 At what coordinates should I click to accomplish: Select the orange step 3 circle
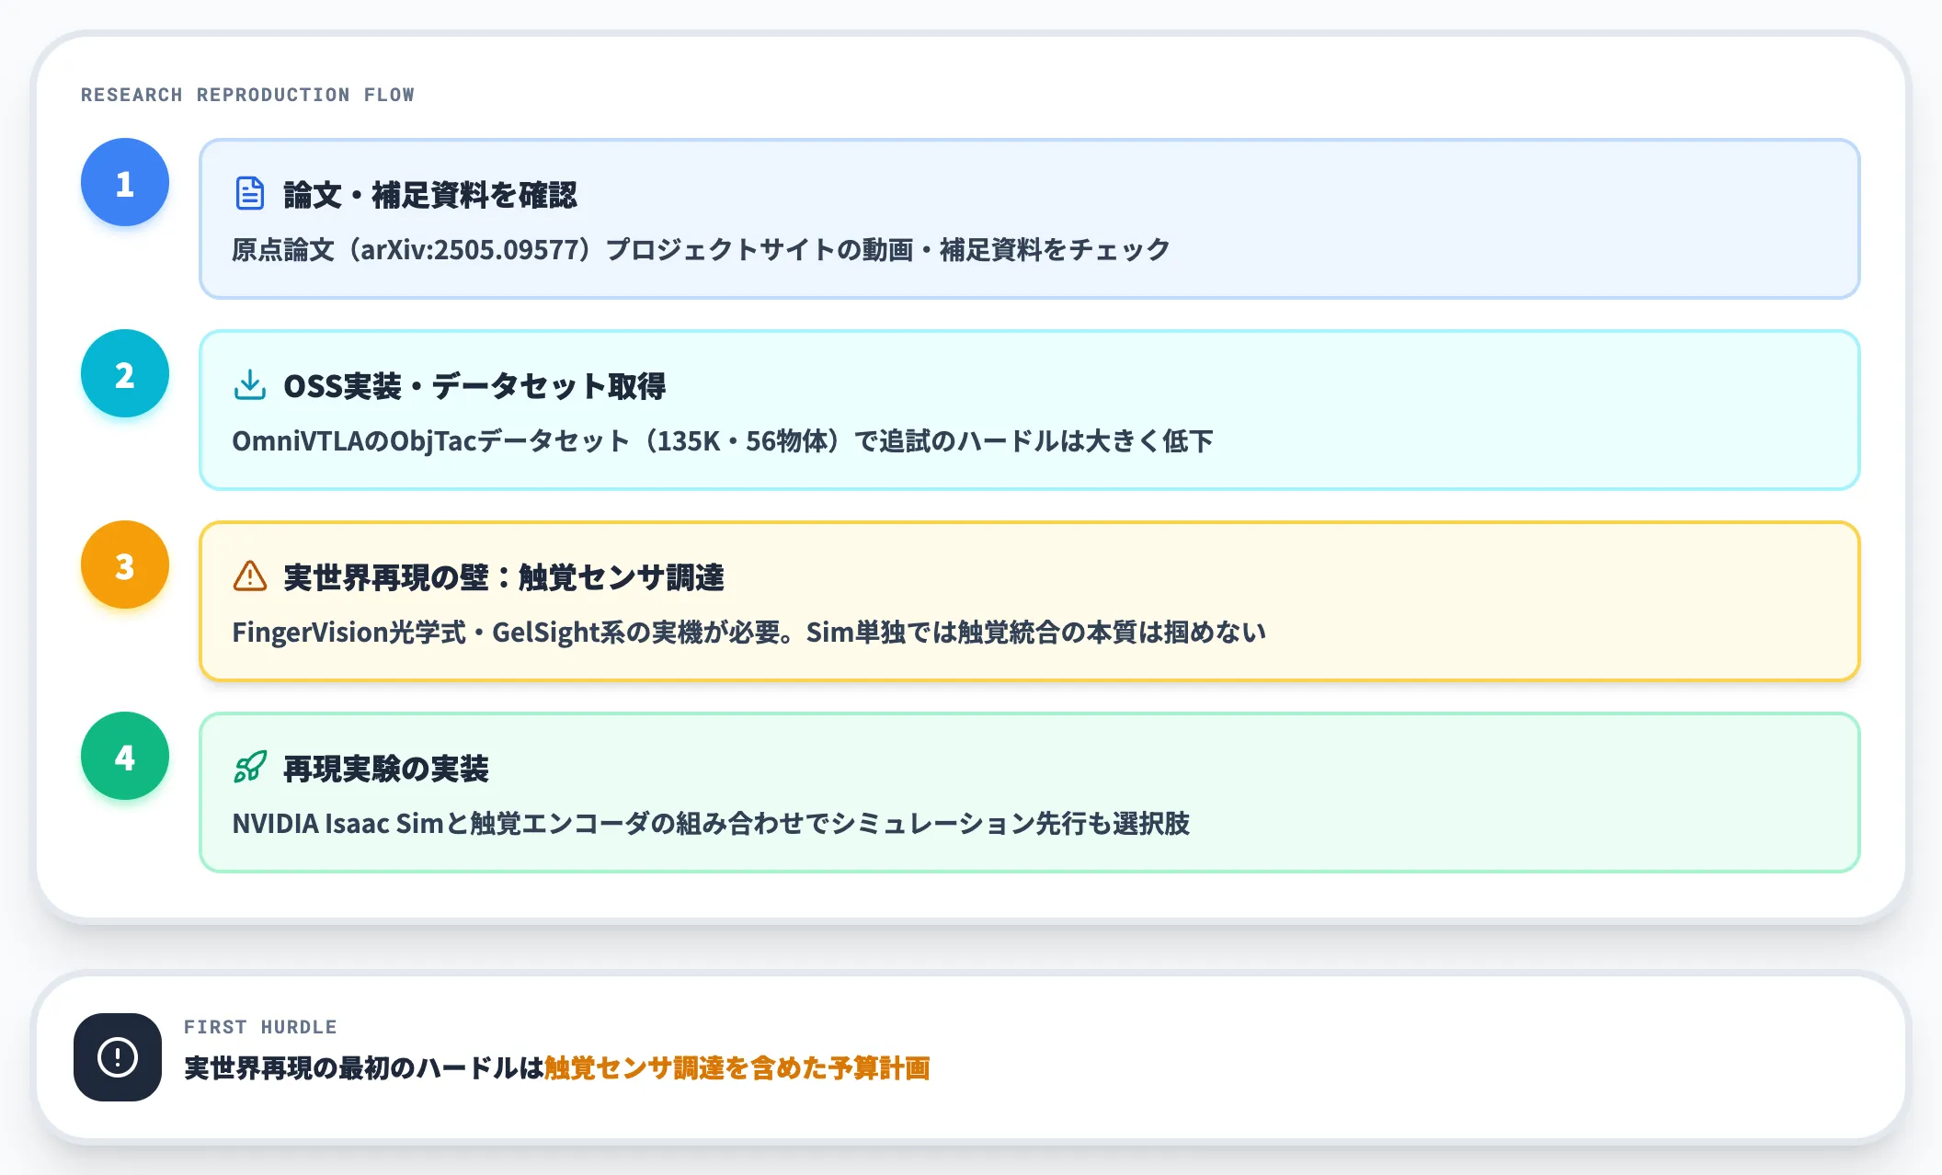click(x=125, y=565)
